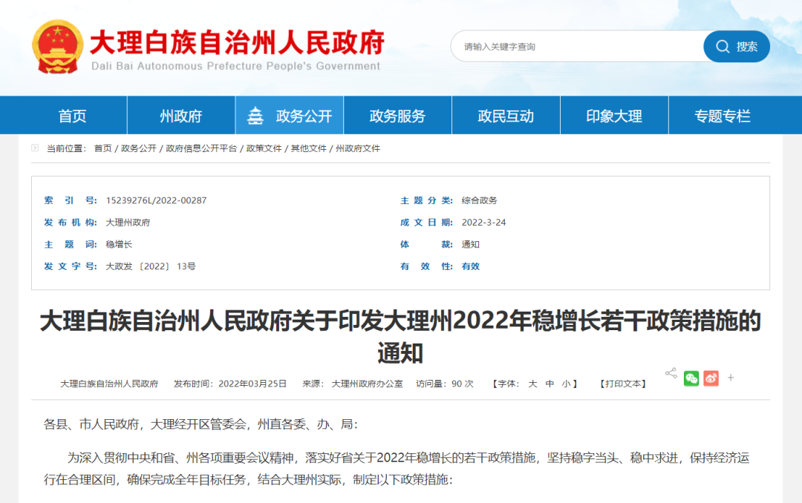Click the share icon
802x503 pixels.
click(671, 373)
